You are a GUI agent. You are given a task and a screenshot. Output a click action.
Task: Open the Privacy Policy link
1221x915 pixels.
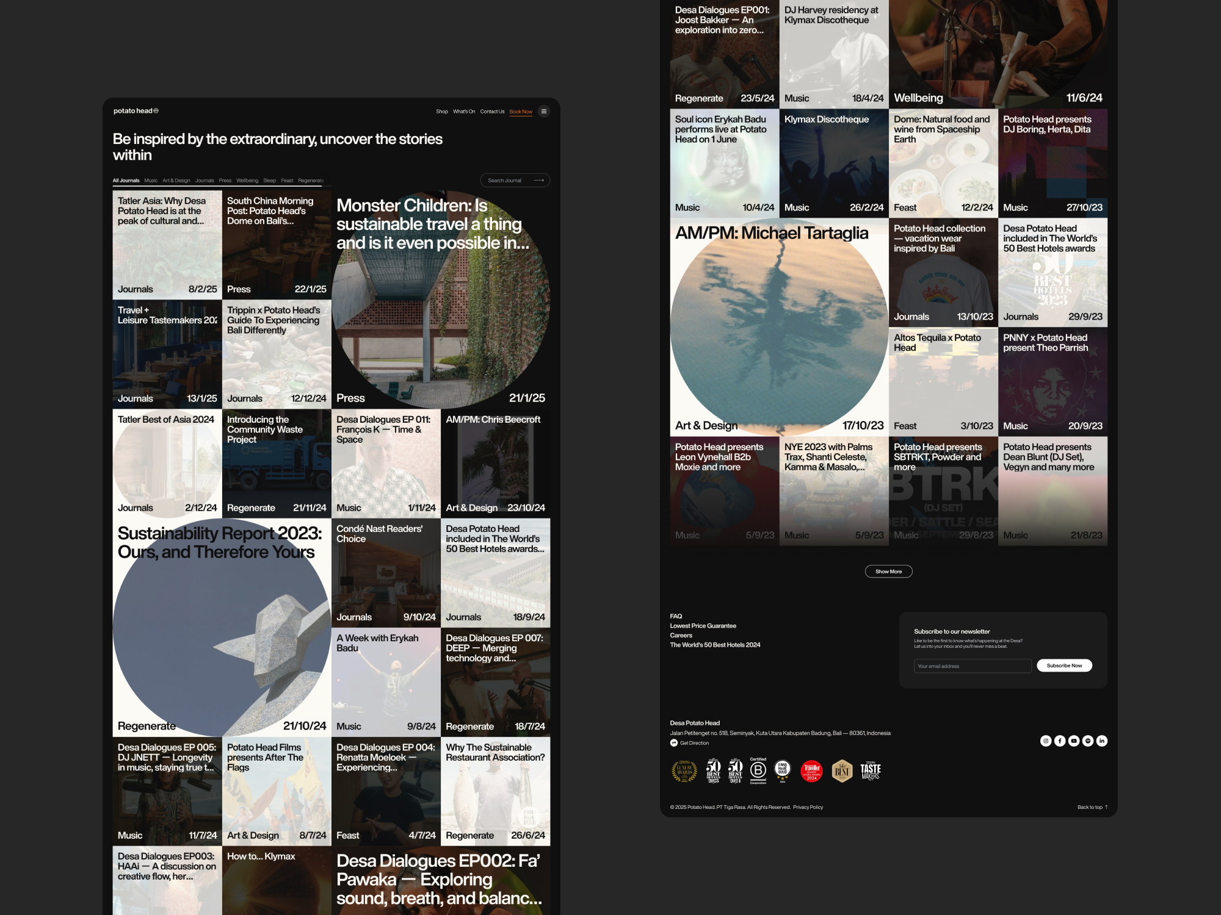808,807
